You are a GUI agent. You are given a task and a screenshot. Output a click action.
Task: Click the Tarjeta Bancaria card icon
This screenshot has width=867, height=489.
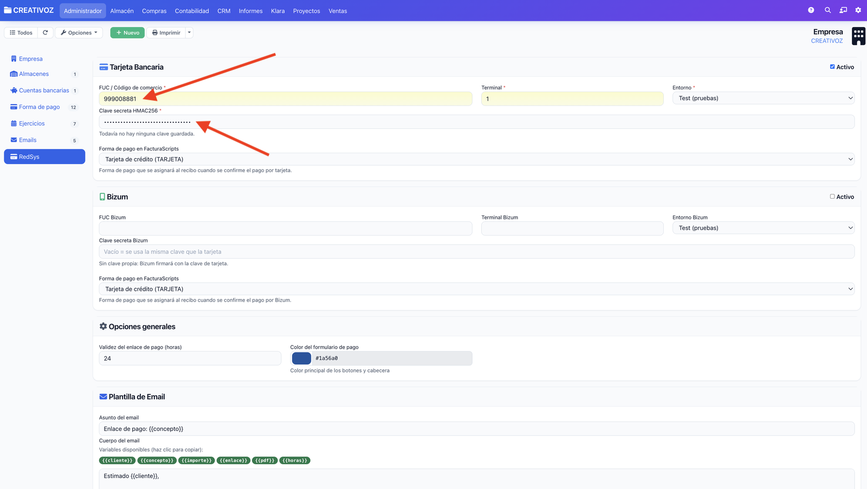103,67
